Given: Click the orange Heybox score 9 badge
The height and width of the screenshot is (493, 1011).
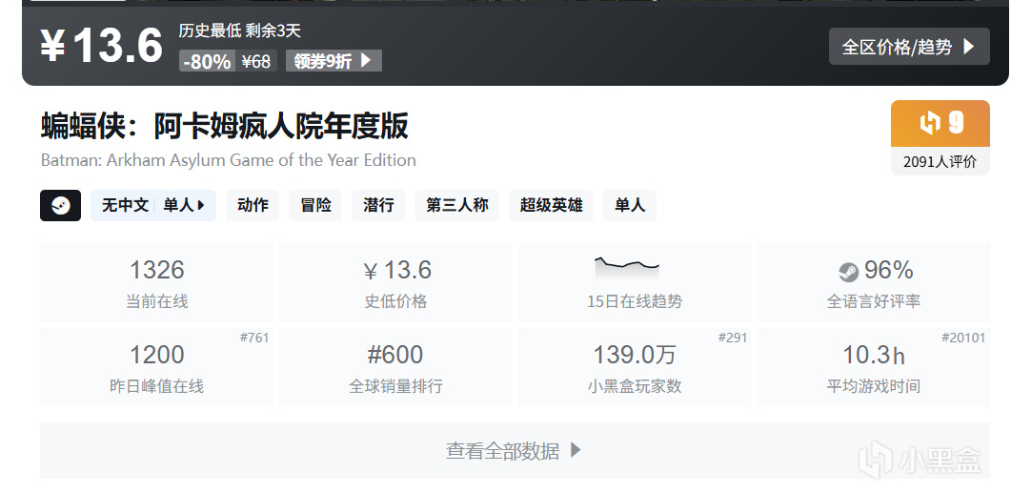Looking at the screenshot, I should coord(940,123).
